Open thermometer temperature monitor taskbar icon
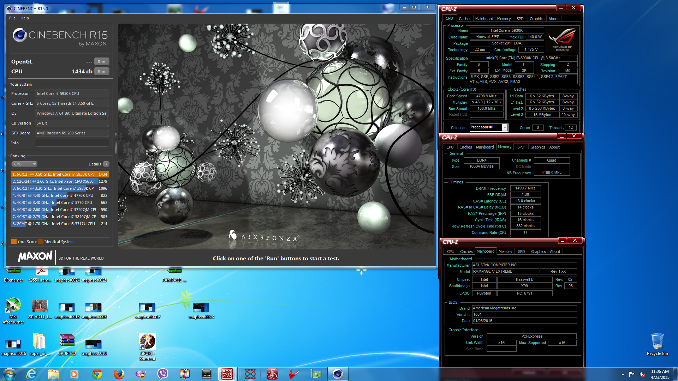Image resolution: width=678 pixels, height=381 pixels. tap(185, 374)
